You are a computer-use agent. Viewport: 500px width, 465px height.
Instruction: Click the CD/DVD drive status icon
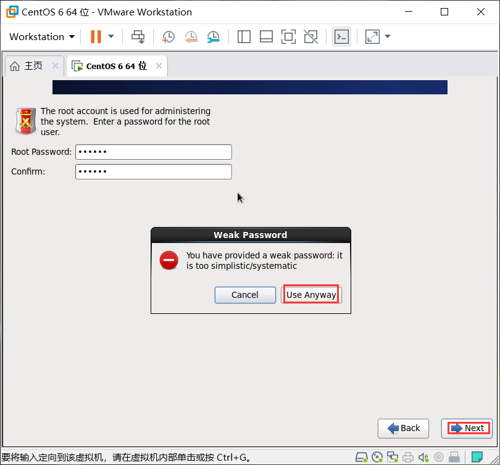coord(377,458)
